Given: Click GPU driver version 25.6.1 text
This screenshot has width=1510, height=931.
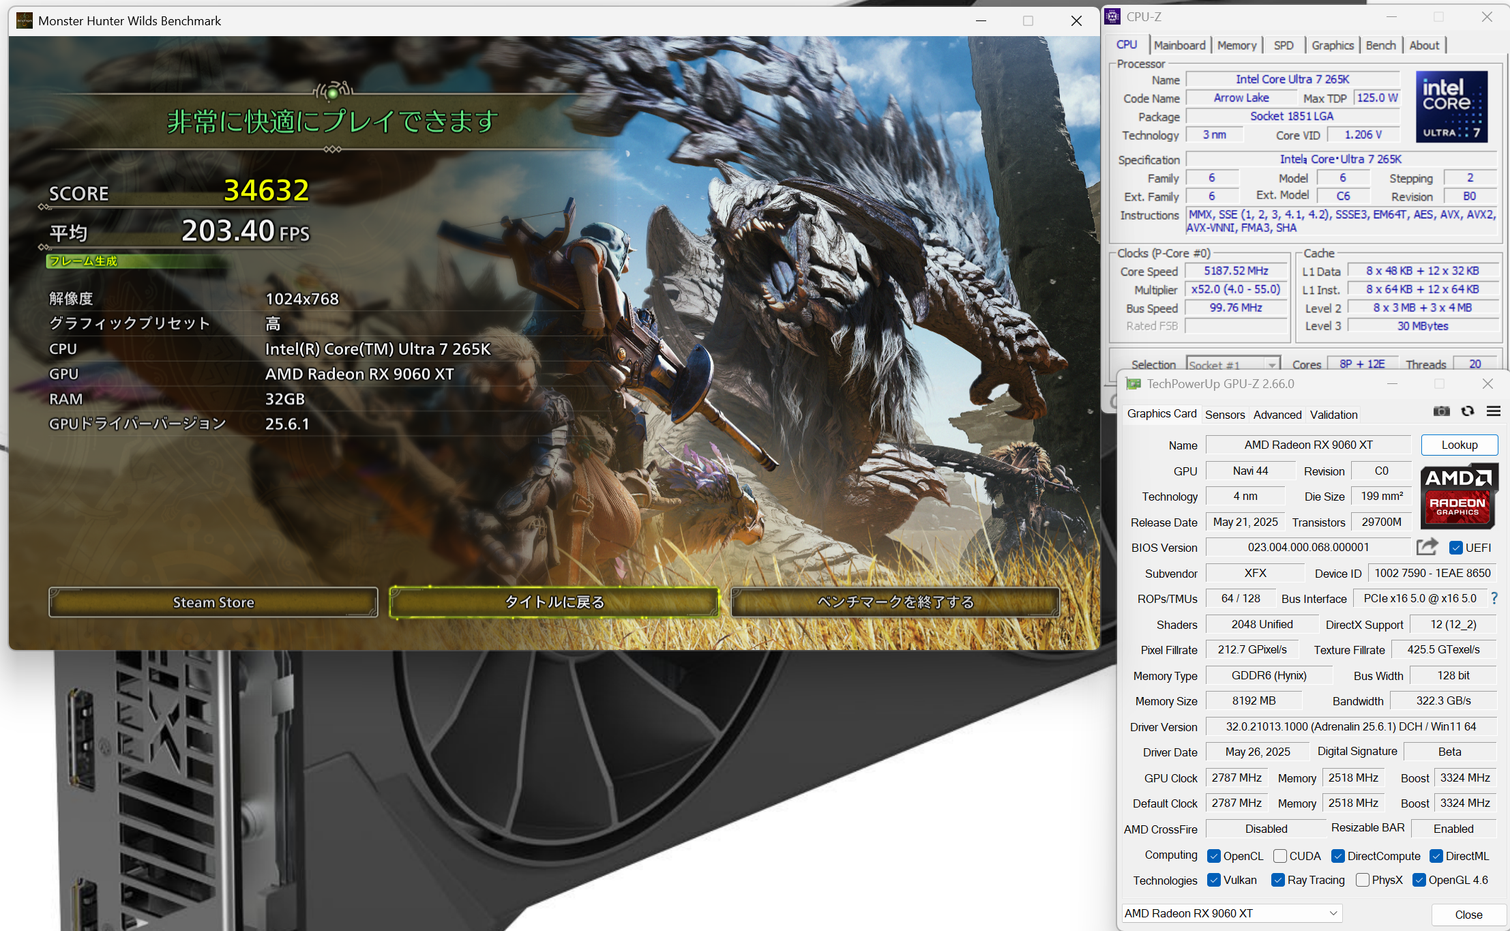Looking at the screenshot, I should [287, 424].
